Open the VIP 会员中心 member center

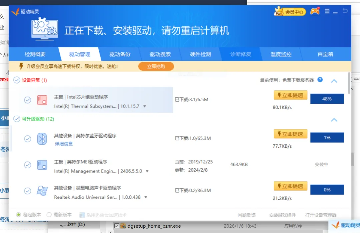coord(290,11)
